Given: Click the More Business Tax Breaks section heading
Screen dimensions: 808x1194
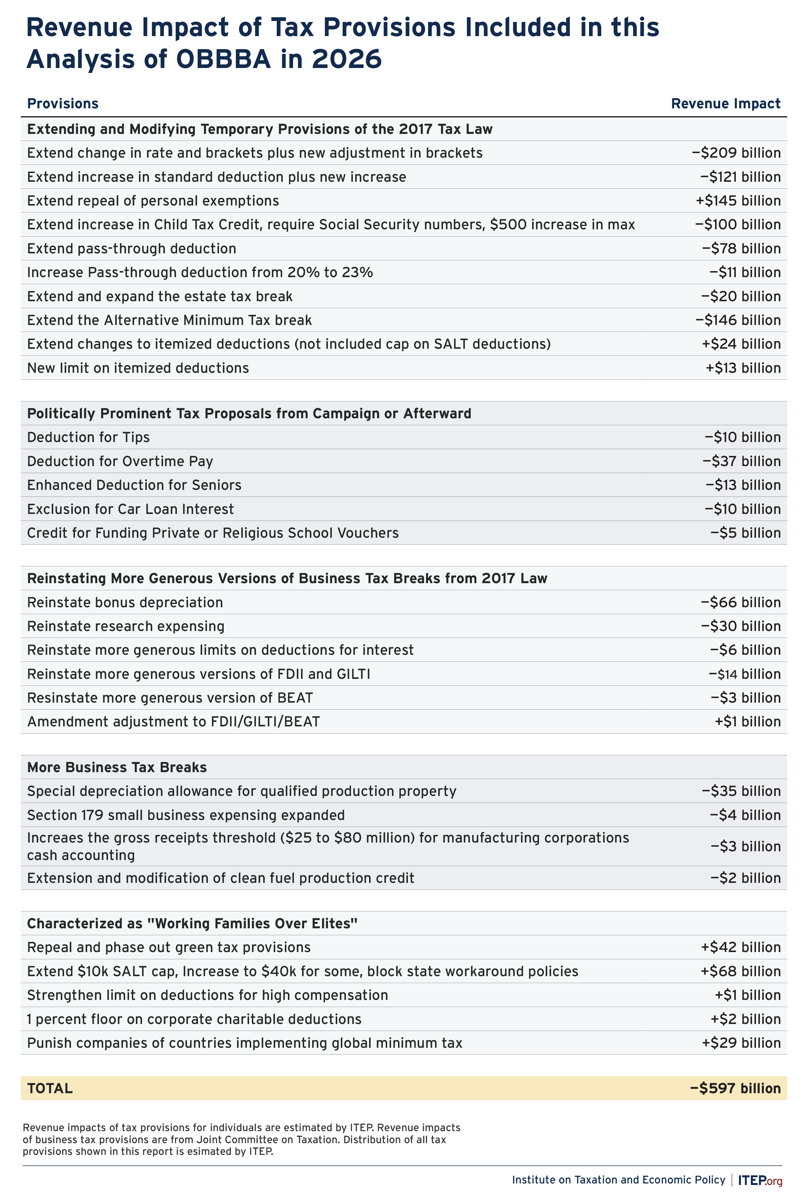Looking at the screenshot, I should click(117, 767).
